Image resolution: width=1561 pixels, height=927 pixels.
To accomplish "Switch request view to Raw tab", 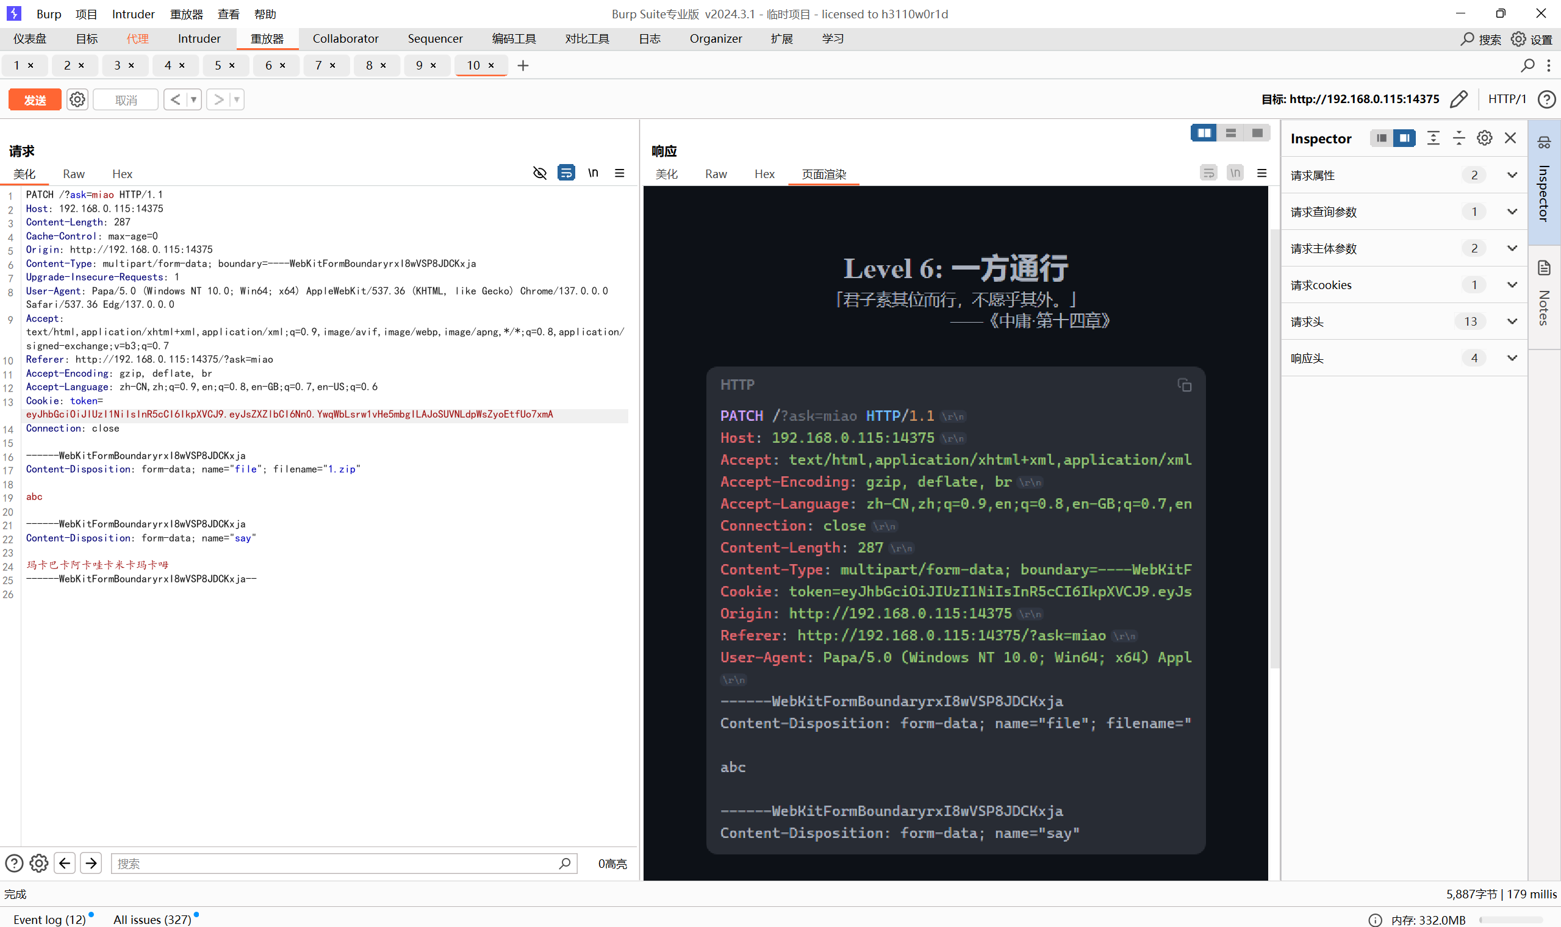I will click(x=74, y=174).
